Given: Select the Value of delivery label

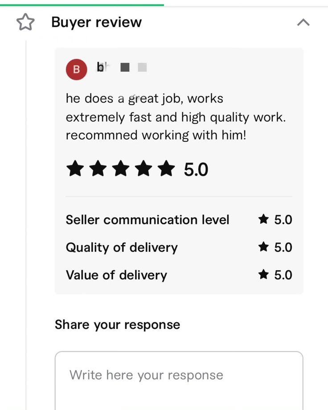Looking at the screenshot, I should click(116, 275).
